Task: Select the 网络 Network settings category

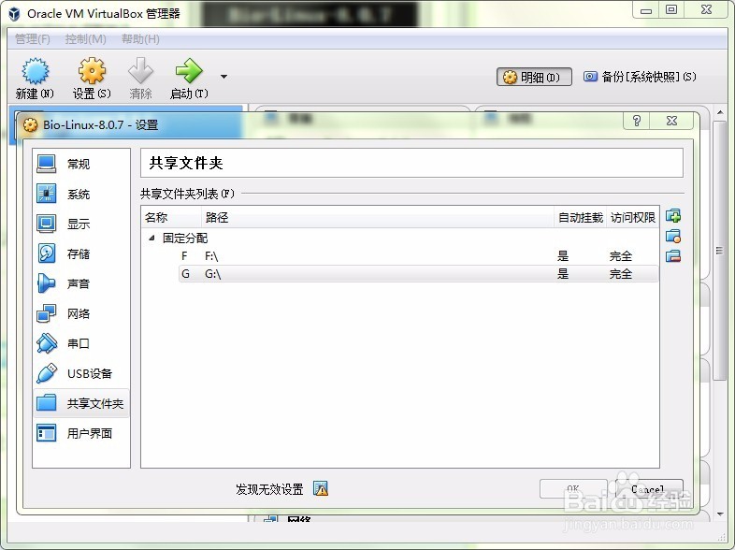Action: click(x=81, y=313)
